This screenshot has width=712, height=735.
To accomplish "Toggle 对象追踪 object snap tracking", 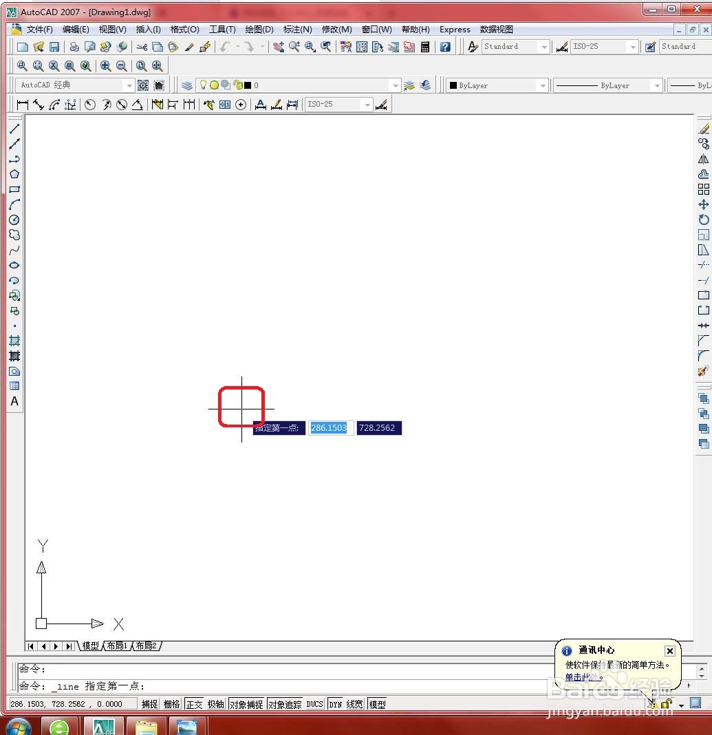I will point(285,704).
